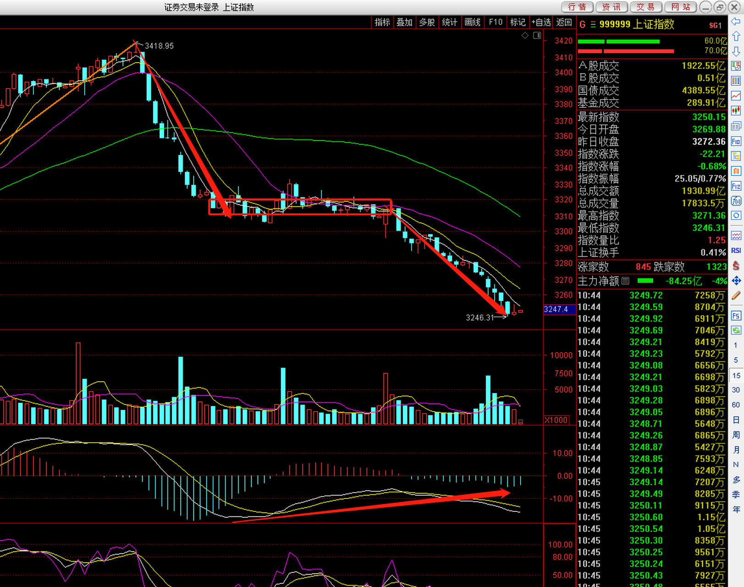Select the 5-minute period

(736, 360)
